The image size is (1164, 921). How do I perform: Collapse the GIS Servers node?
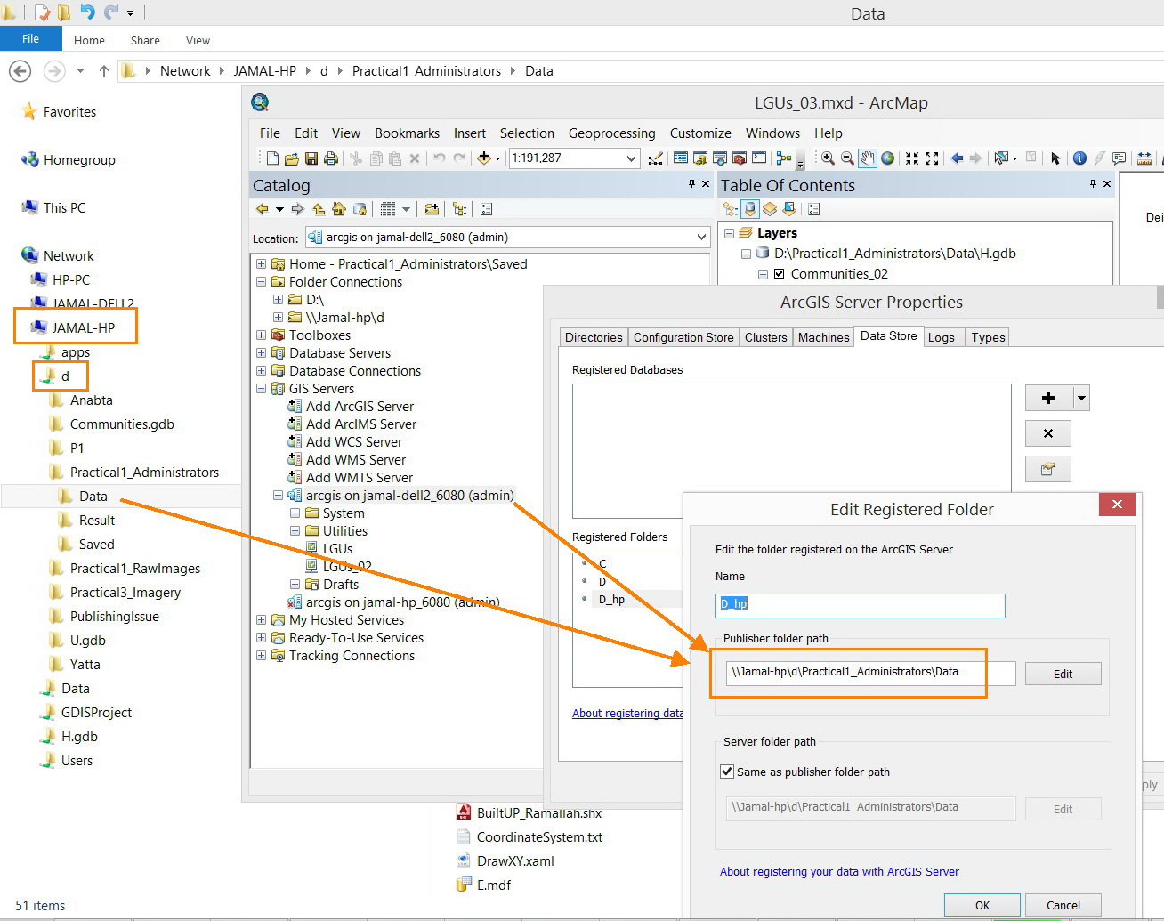click(261, 389)
